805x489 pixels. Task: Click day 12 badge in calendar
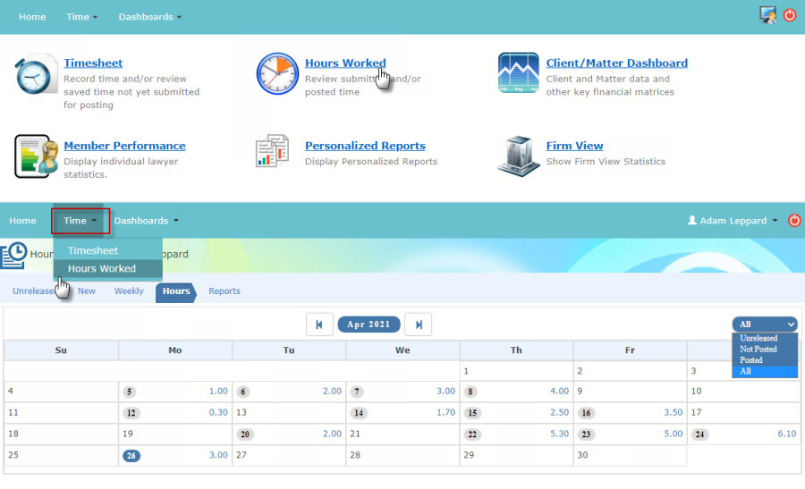tap(131, 413)
